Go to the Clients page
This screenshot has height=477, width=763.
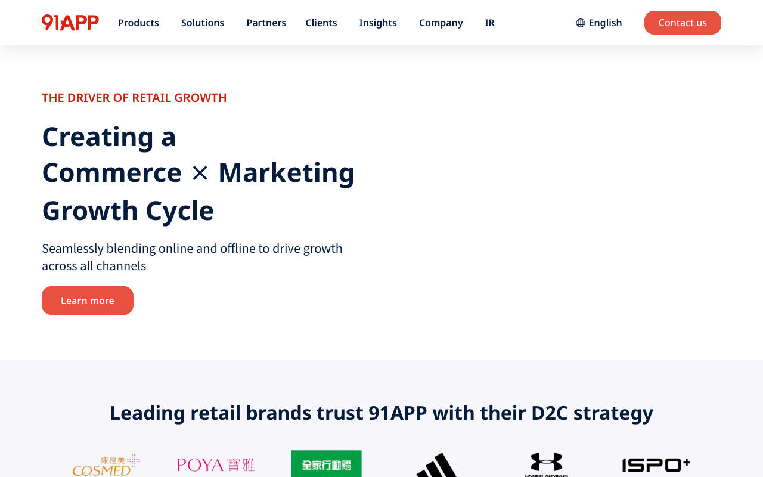(321, 23)
